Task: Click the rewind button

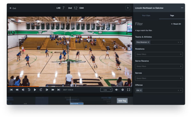Action: click(17, 90)
